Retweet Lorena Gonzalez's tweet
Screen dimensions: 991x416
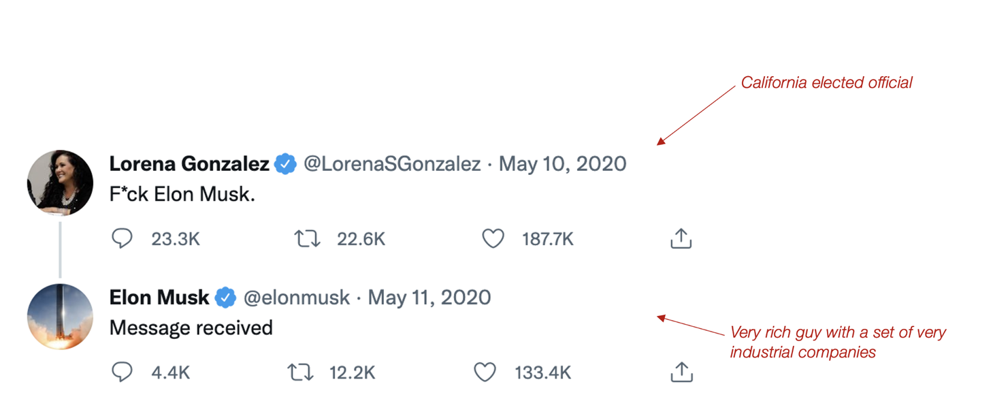coord(307,238)
